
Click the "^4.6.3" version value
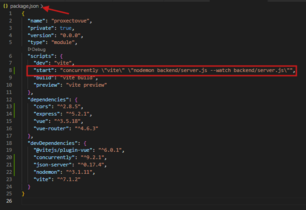pos(86,129)
